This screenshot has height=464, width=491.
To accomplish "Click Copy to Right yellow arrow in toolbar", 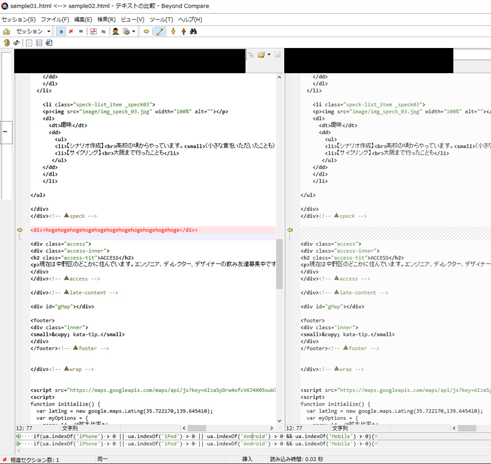I will point(146,32).
